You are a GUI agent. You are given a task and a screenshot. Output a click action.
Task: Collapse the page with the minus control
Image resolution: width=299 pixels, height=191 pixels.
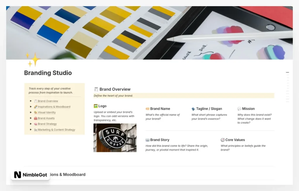tap(287, 72)
